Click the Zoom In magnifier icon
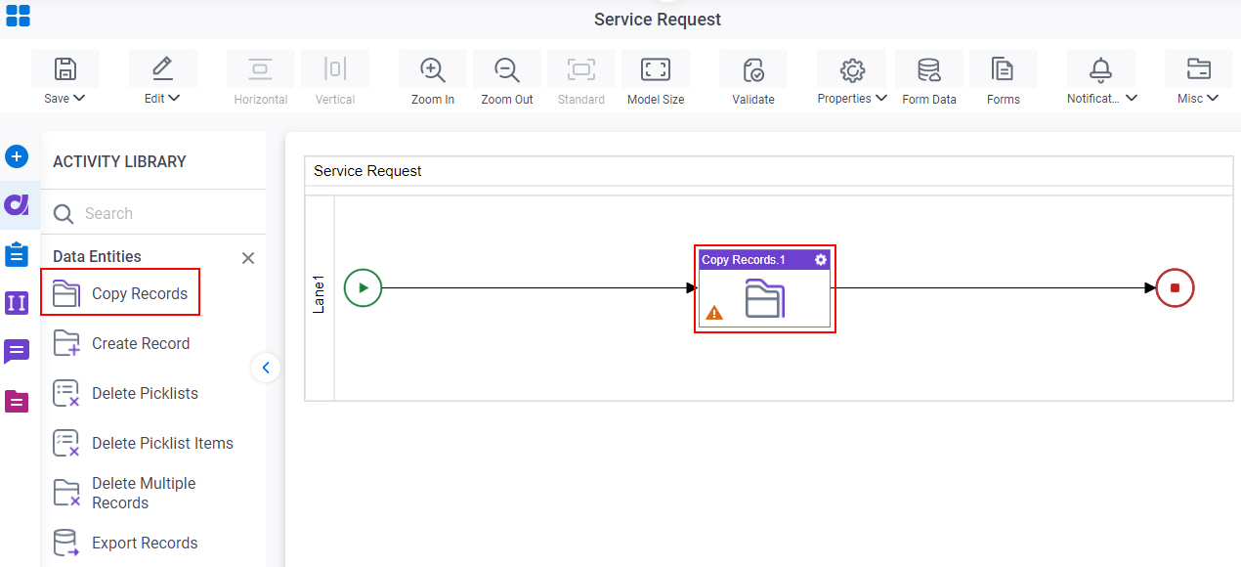 pyautogui.click(x=433, y=69)
